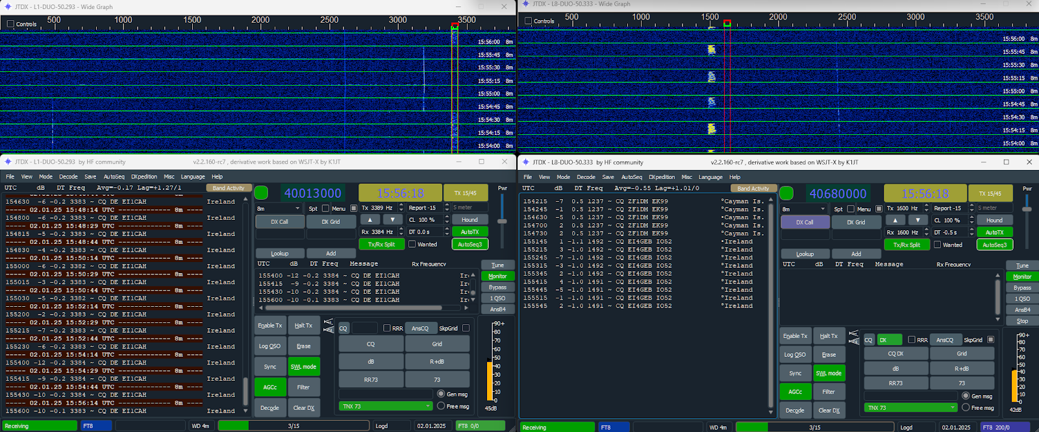Click the L1-DUO main window title icon
Viewport: 1039px width, 432px height.
pos(8,162)
